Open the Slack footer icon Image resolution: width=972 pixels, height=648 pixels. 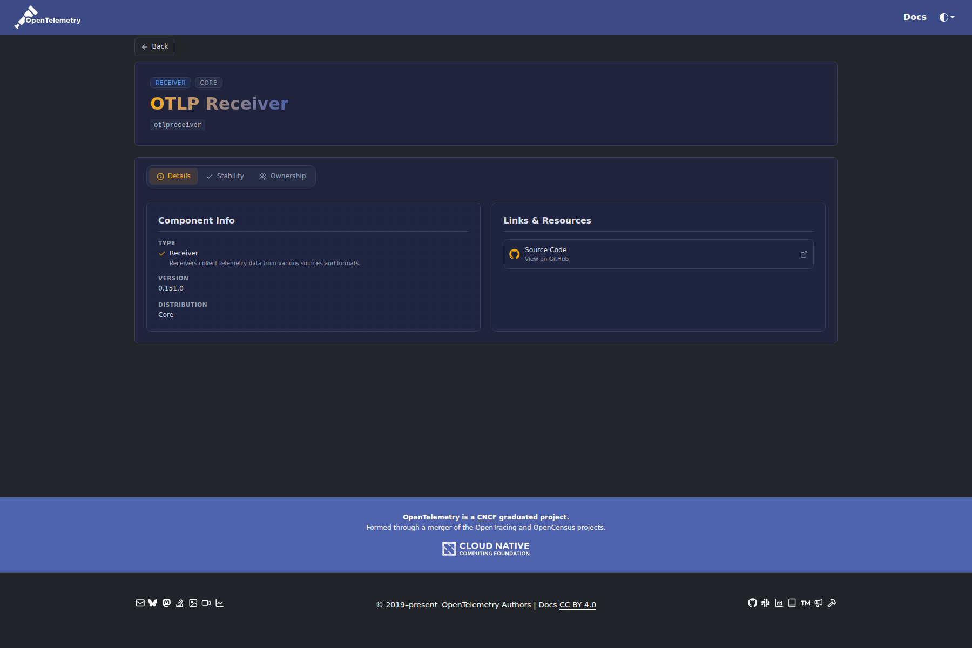pos(766,603)
